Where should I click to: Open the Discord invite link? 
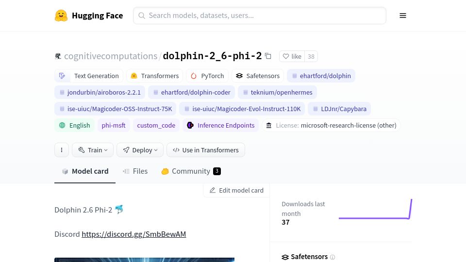134,234
